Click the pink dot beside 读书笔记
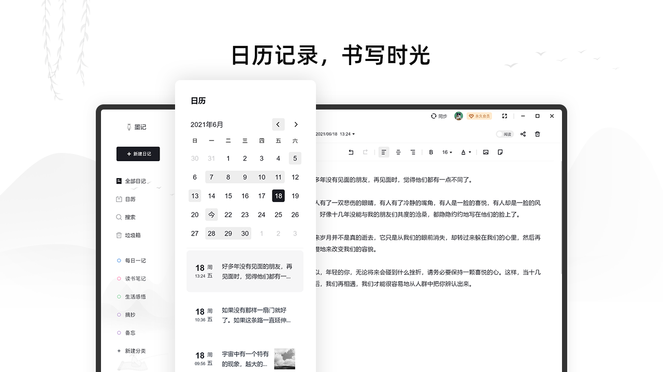Screen dimensions: 663x372 (x=119, y=278)
